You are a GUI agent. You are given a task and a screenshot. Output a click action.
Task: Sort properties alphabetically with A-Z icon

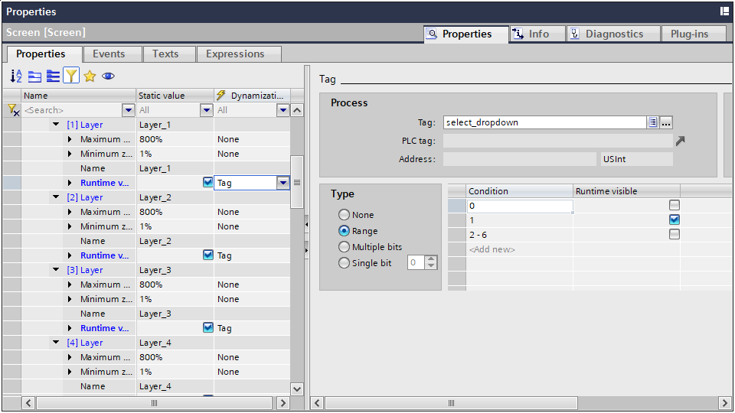point(16,76)
